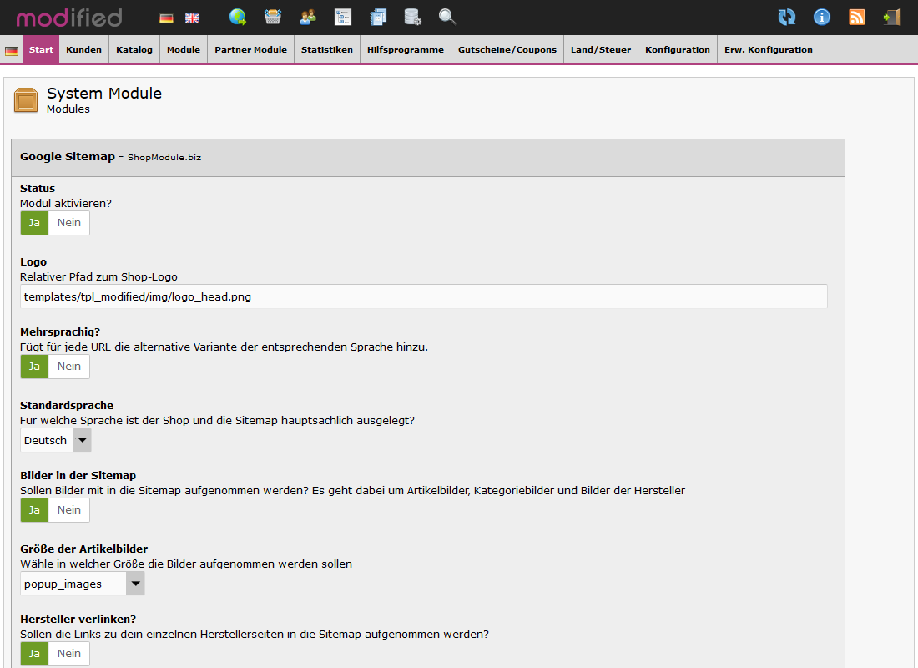Open the Standardsprache Deutsch dropdown

[x=56, y=440]
